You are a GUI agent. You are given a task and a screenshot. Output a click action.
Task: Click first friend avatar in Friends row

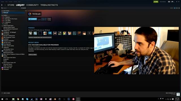coord(30,33)
